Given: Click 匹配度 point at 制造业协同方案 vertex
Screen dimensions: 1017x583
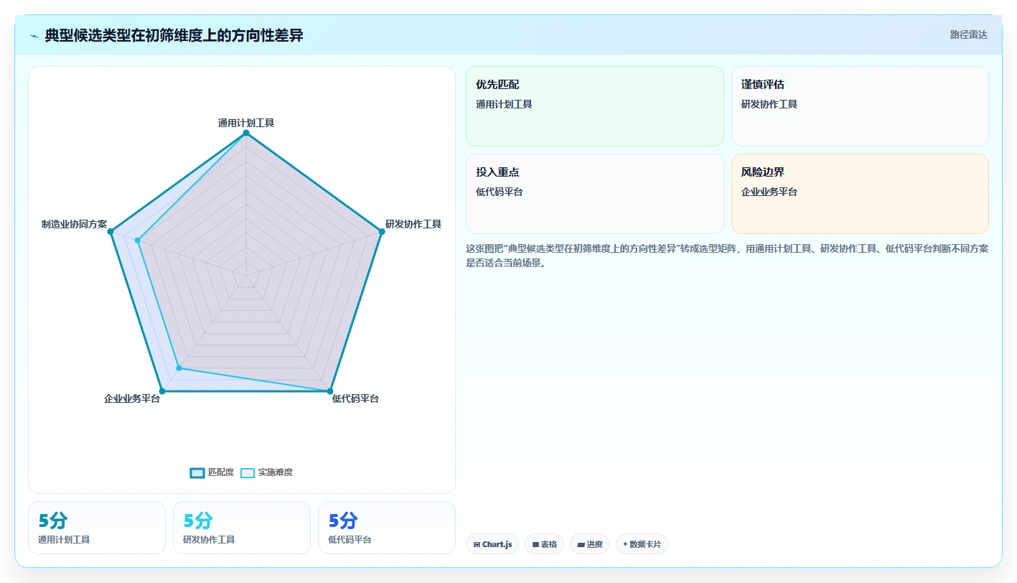Looking at the screenshot, I should pyautogui.click(x=111, y=231).
